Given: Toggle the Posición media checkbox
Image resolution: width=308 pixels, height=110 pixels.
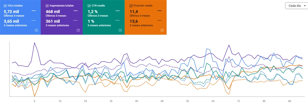Looking at the screenshot, I should coord(131,5).
